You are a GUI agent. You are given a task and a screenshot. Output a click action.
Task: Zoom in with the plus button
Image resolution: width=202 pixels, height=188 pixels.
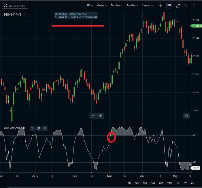(101, 116)
